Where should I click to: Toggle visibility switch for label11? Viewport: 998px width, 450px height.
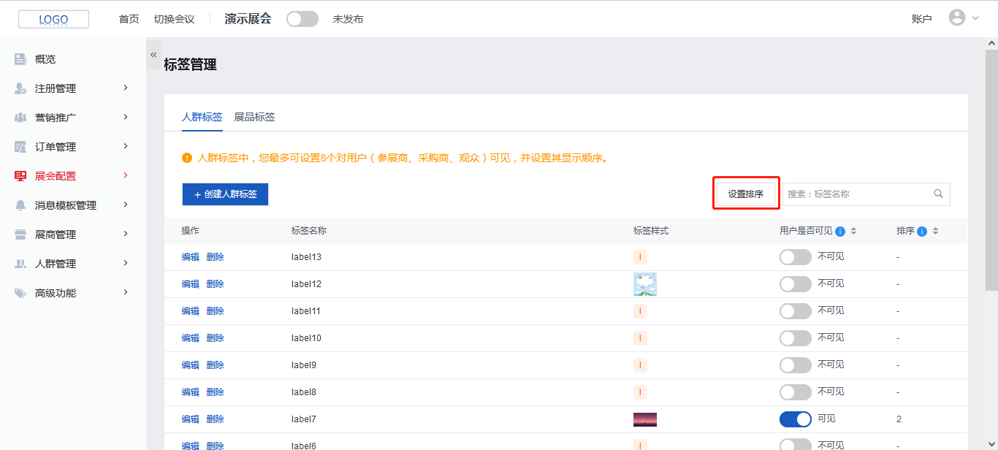click(796, 311)
